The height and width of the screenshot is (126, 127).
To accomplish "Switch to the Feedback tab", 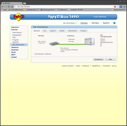I will coord(83,31).
